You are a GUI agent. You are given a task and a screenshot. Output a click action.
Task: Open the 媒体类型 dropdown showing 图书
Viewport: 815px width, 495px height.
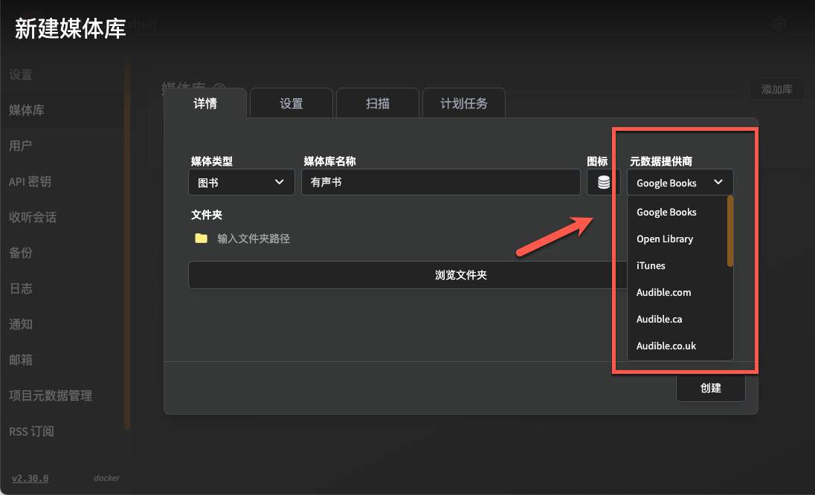click(241, 182)
